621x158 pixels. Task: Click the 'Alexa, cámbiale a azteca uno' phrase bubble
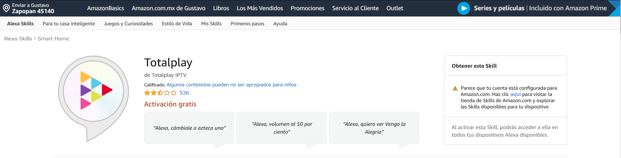click(189, 128)
